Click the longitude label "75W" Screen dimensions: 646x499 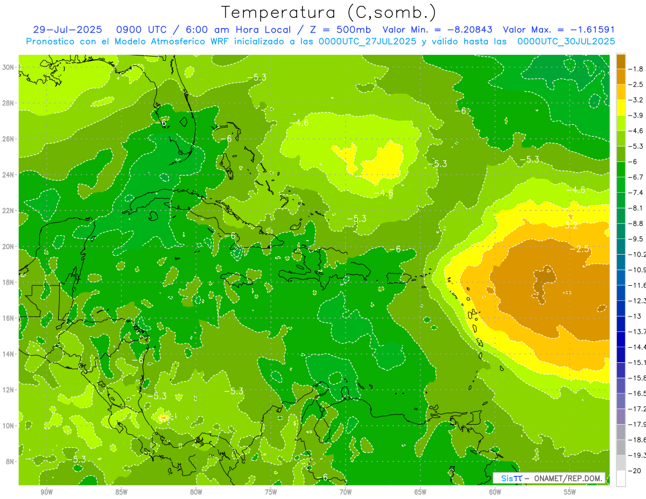(271, 492)
